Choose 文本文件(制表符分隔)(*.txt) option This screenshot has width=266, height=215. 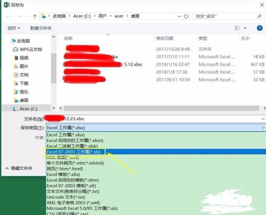tap(156, 191)
